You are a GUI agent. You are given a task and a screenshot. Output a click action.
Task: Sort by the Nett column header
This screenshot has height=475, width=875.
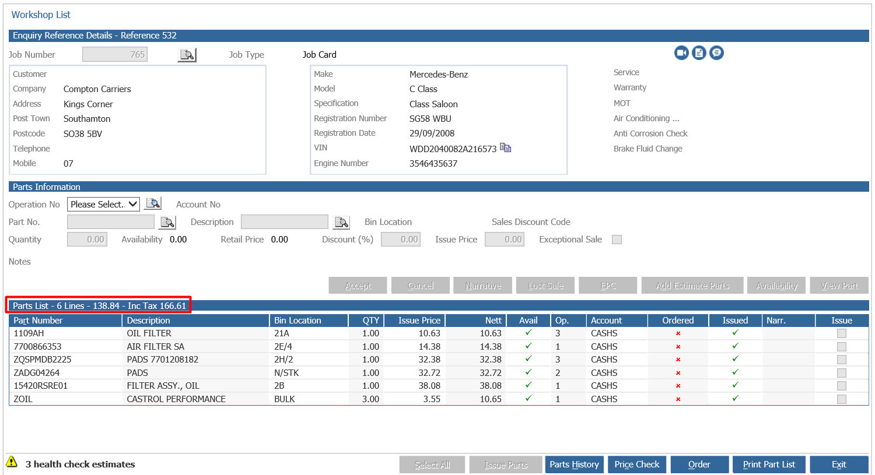pos(476,321)
